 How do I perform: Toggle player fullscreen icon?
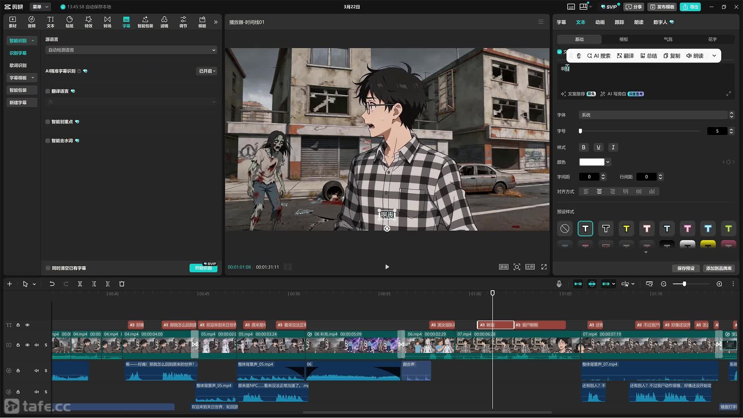(x=544, y=267)
